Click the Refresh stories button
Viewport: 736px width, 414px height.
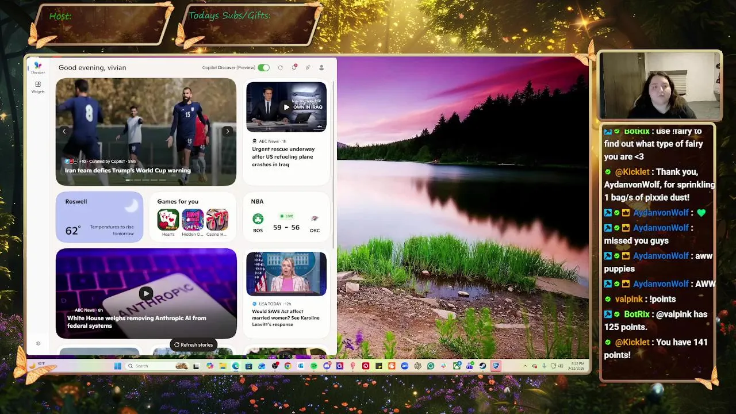[x=193, y=344]
